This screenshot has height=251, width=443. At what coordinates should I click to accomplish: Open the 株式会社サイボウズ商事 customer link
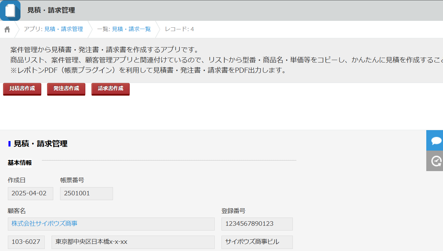click(44, 224)
